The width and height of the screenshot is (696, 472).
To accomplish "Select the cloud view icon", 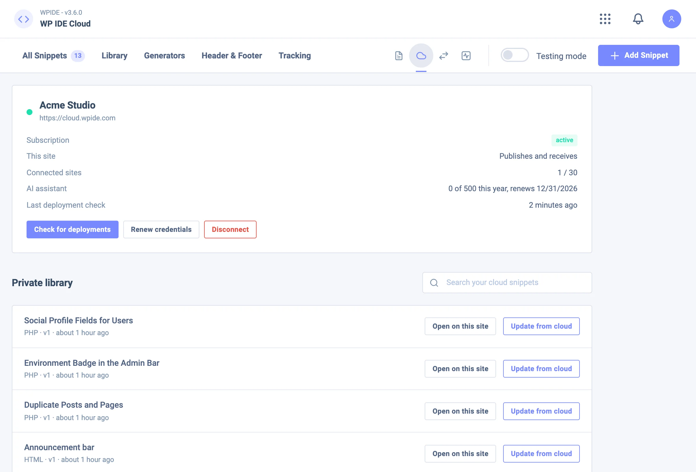I will coord(421,56).
